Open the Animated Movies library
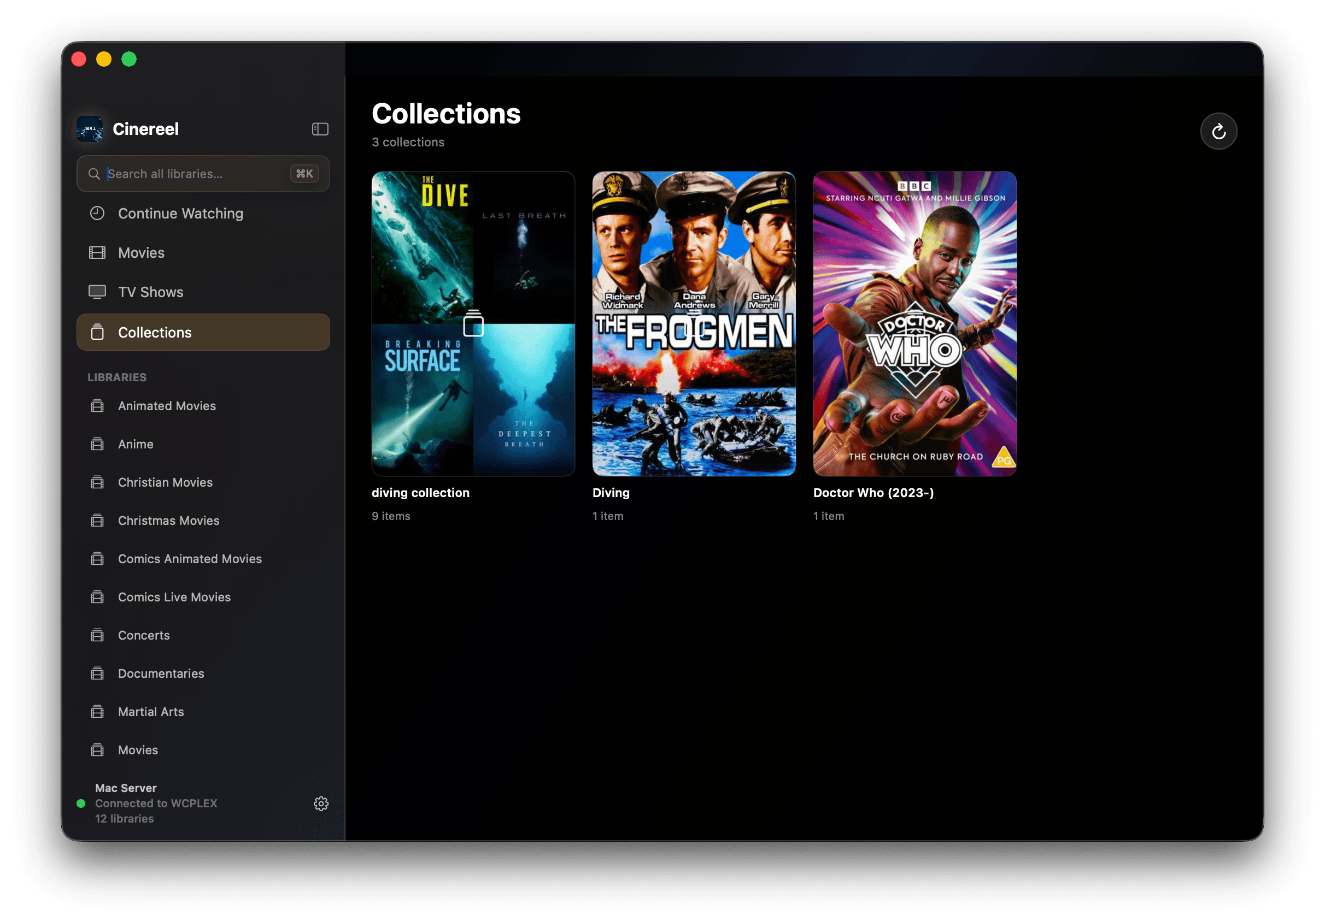Image resolution: width=1325 pixels, height=922 pixels. pyautogui.click(x=203, y=406)
